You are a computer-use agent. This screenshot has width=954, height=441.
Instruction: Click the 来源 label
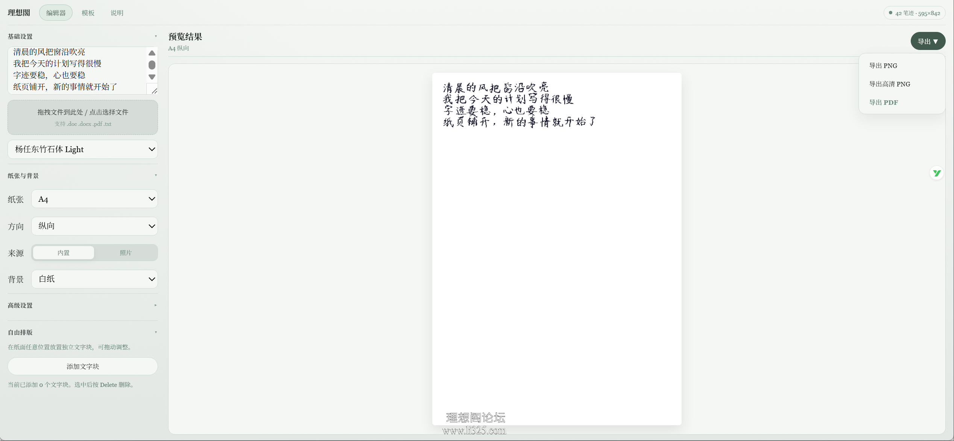(x=16, y=253)
